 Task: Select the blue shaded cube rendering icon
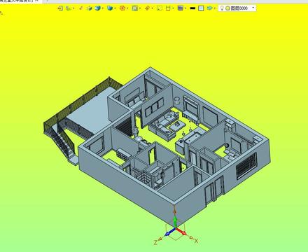98,8
